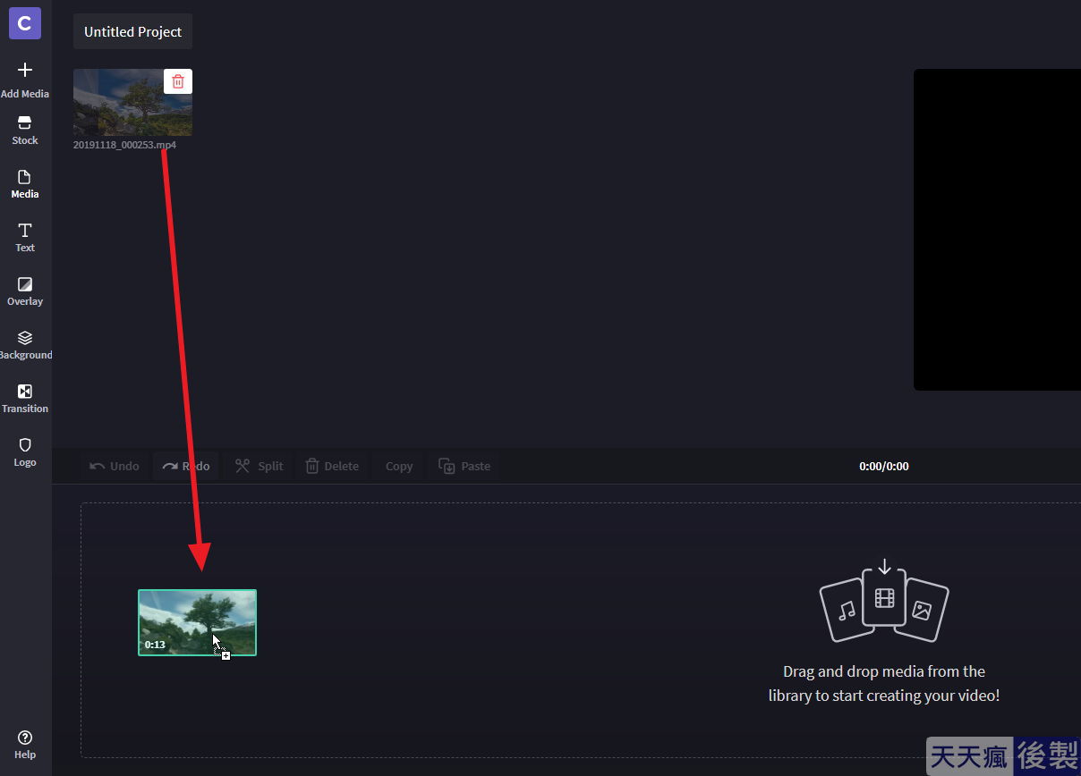
Task: Switch to the Media section
Action: (x=25, y=183)
